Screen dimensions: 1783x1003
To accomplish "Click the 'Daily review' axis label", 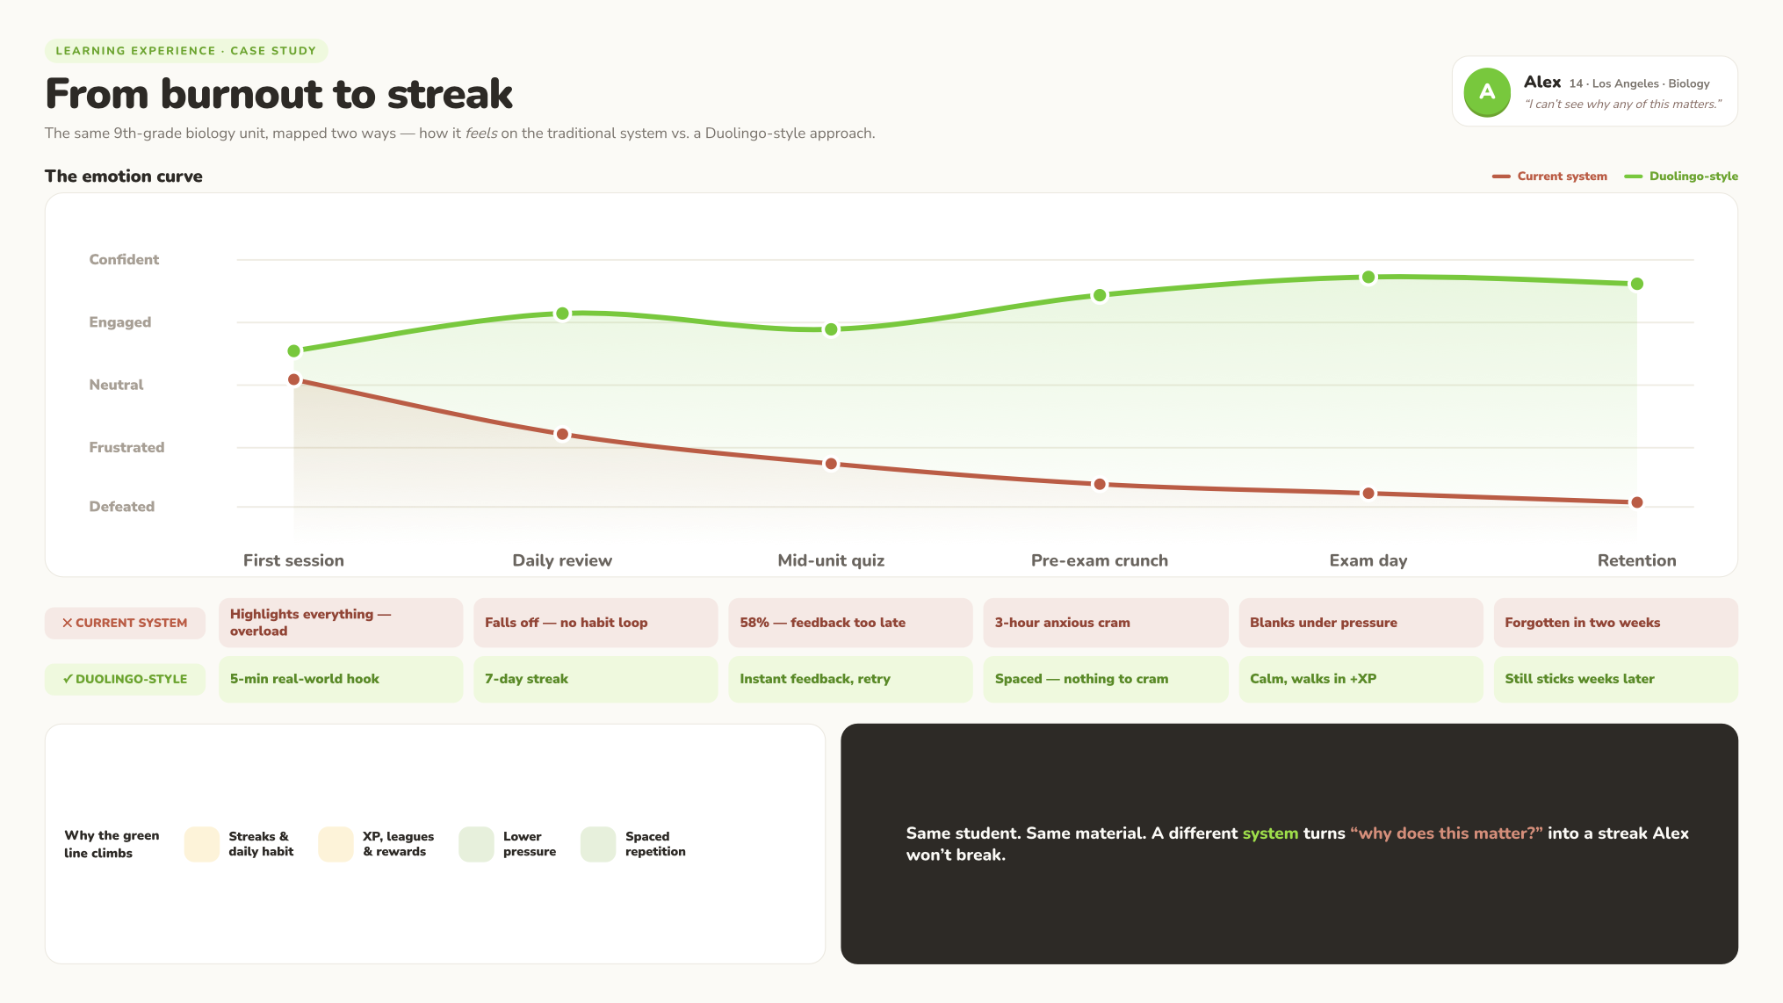I will pyautogui.click(x=562, y=560).
